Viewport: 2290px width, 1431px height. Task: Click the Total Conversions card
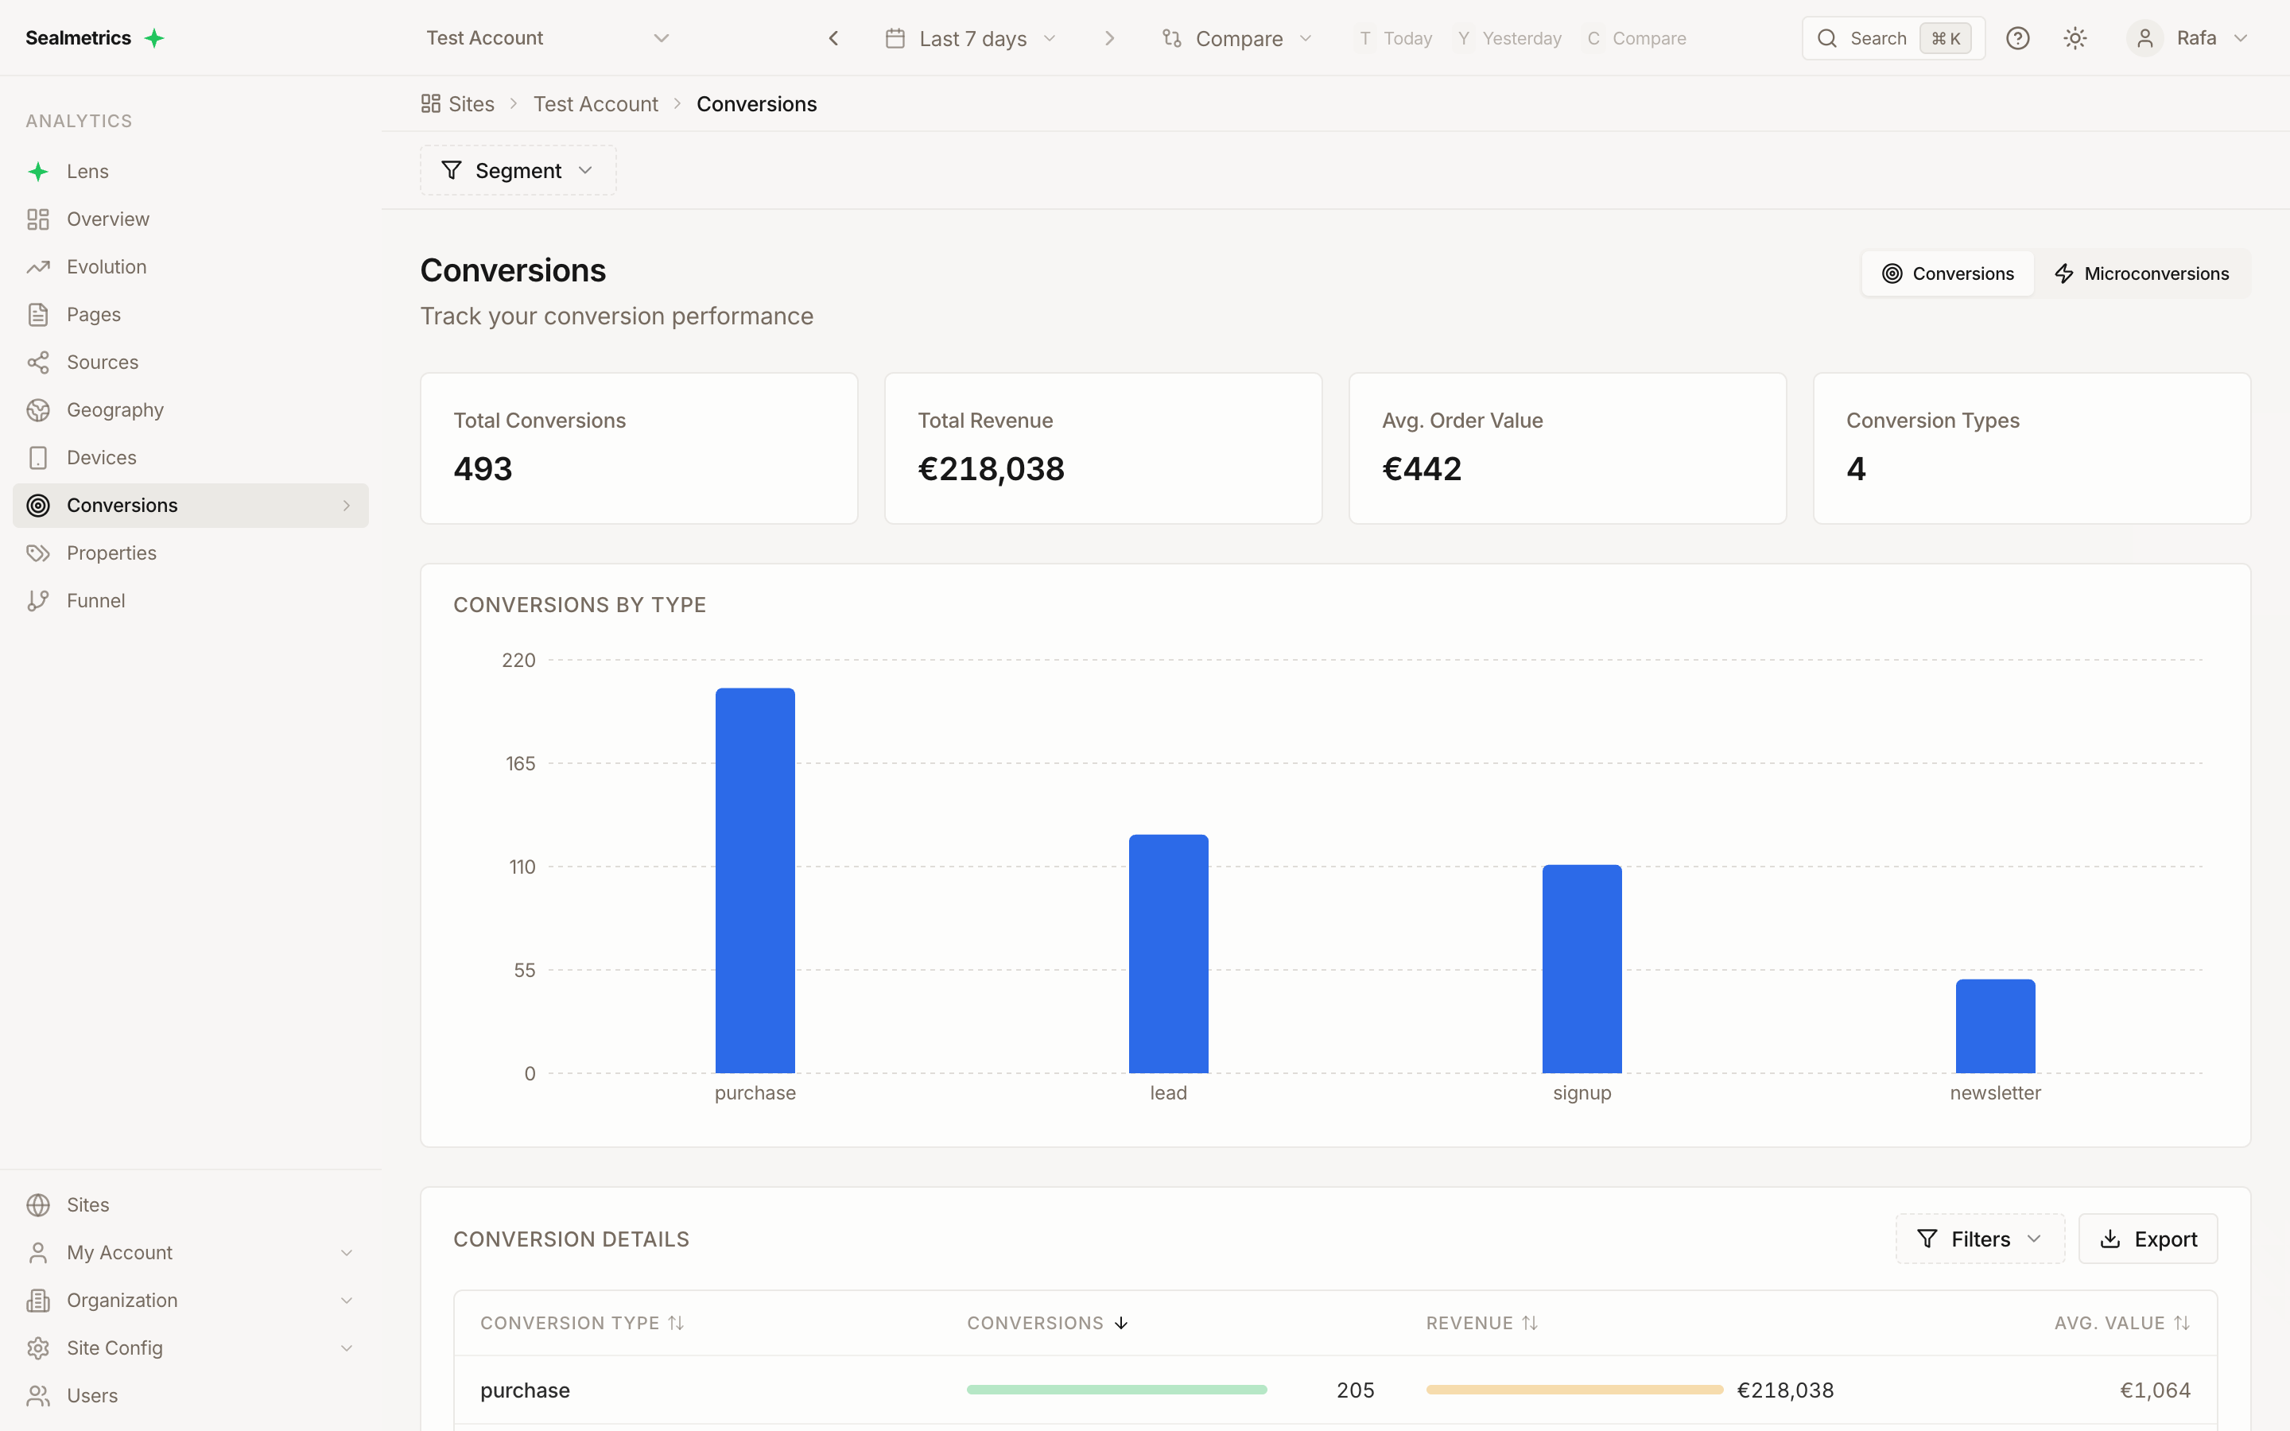coord(638,448)
